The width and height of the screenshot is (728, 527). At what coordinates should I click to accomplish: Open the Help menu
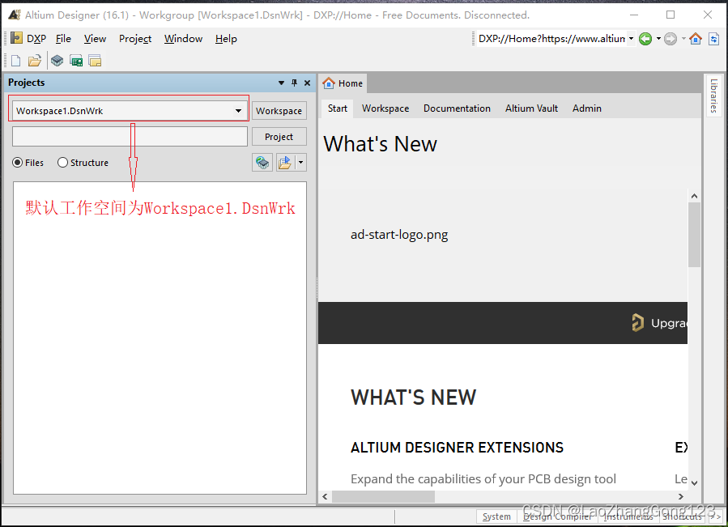(x=226, y=39)
